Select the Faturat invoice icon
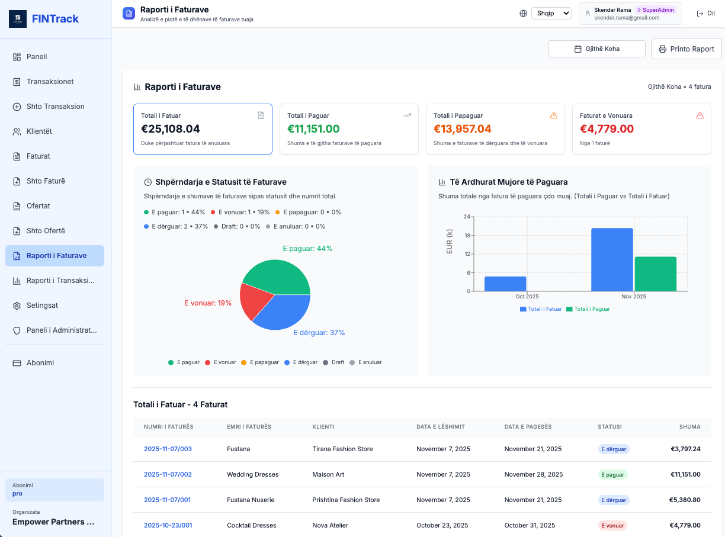The image size is (725, 537). [x=16, y=156]
